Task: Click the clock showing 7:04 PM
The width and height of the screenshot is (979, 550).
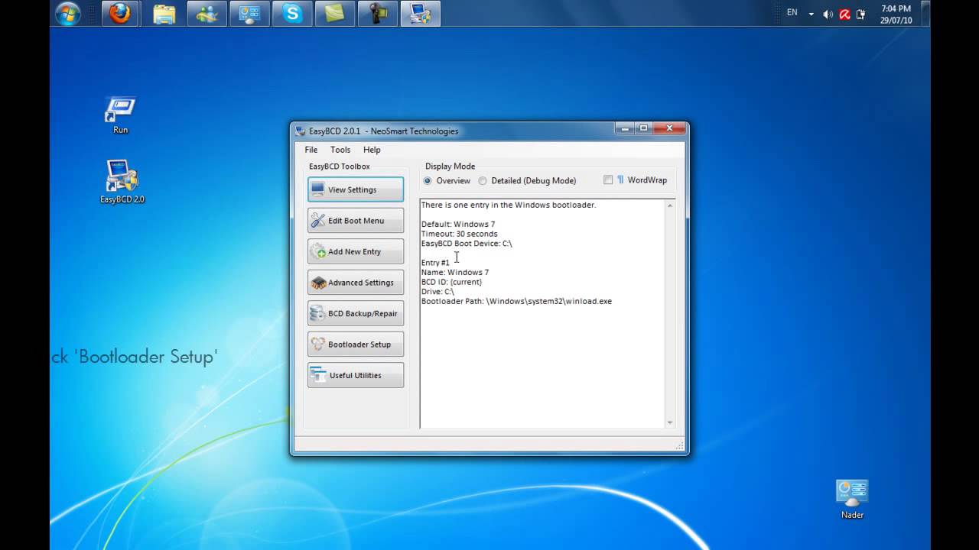Action: pos(896,14)
